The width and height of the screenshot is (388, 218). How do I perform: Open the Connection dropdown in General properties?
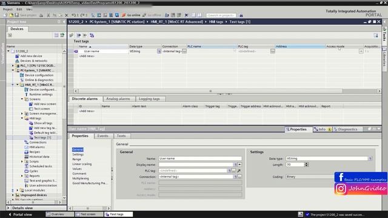235,177
